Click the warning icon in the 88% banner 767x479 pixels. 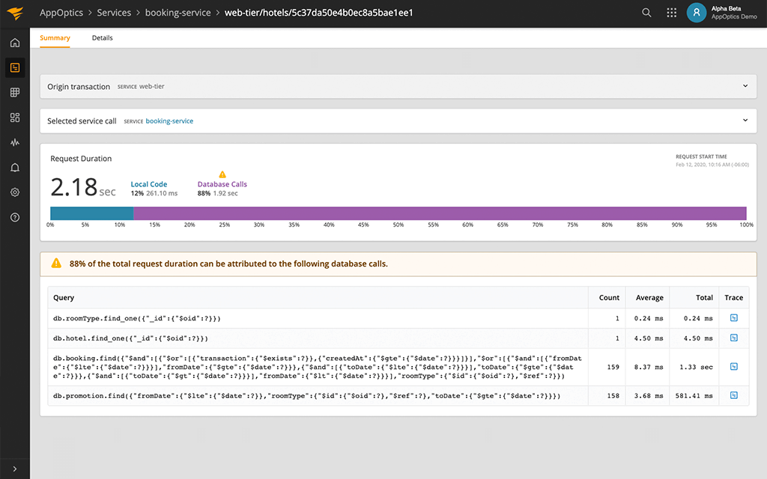(57, 263)
